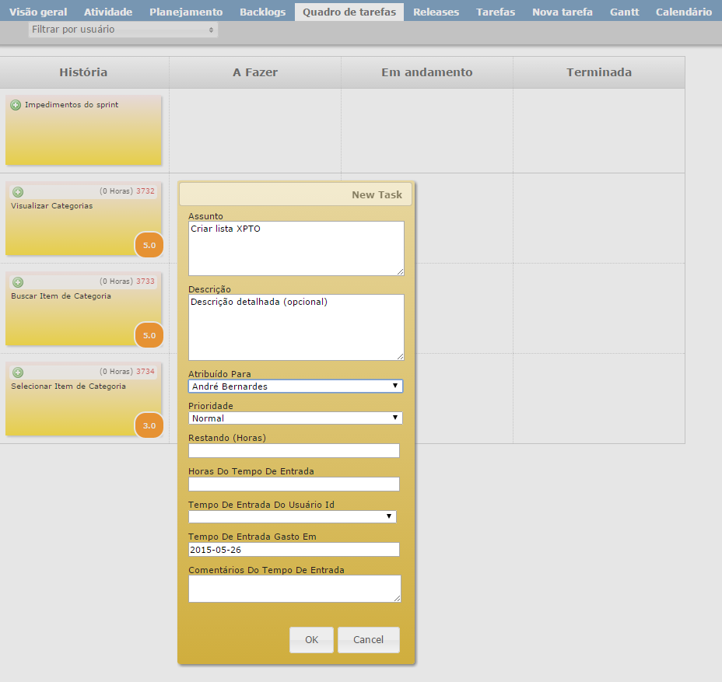Add task to Impedimentos do sprint

(x=16, y=105)
